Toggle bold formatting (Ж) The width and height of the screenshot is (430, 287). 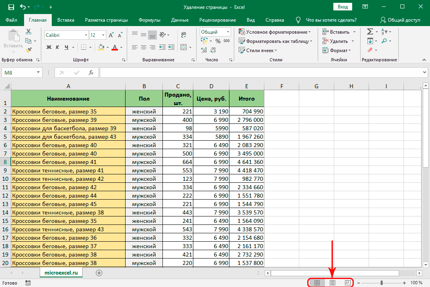[49, 47]
